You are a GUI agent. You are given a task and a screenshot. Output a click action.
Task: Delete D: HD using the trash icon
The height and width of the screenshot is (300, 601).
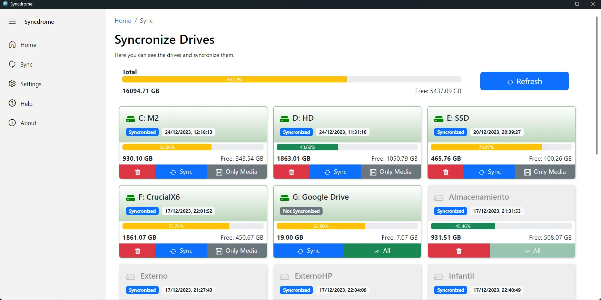(292, 172)
